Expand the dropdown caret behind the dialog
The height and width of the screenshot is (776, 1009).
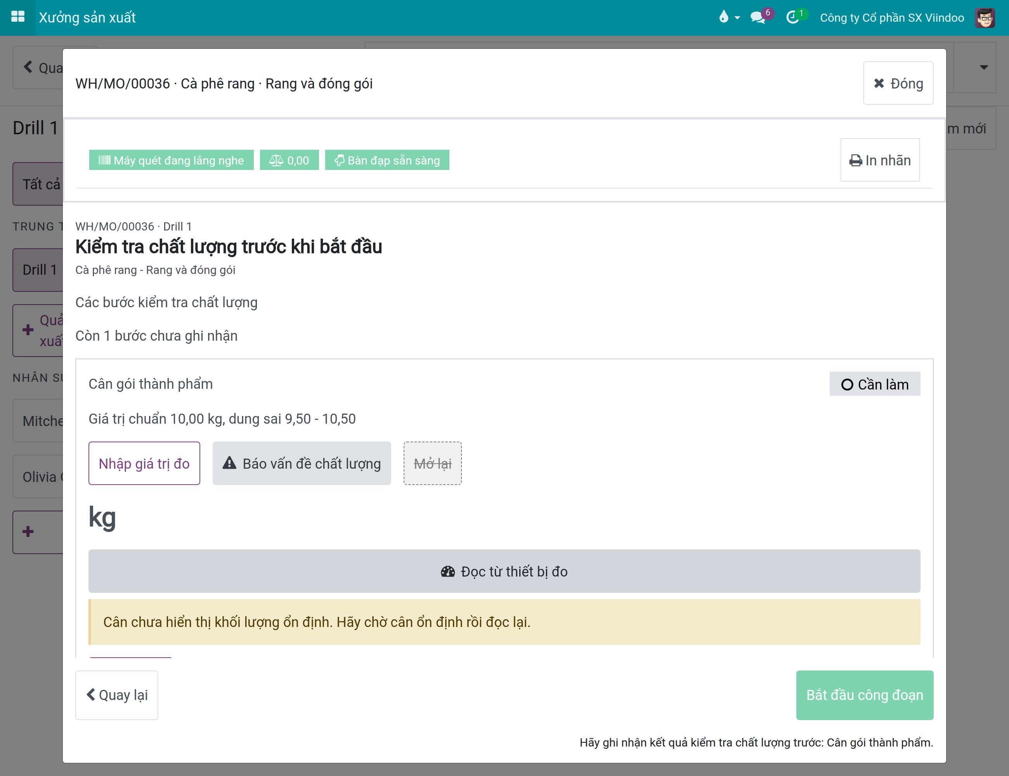point(984,68)
